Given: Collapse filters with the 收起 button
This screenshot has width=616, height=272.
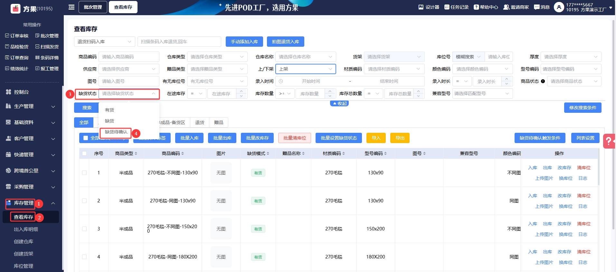Looking at the screenshot, I should pyautogui.click(x=339, y=103).
